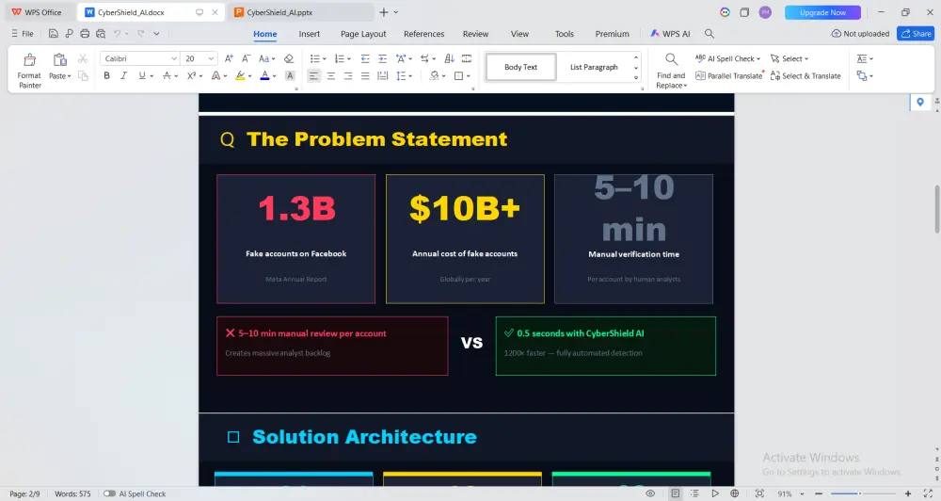Expand the styles gallery more arrow
The image size is (941, 501).
click(x=636, y=77)
